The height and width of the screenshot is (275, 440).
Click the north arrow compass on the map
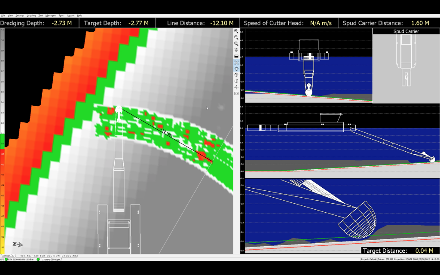click(17, 244)
